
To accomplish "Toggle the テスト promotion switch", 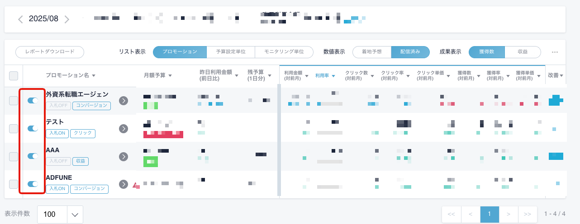I will point(33,129).
